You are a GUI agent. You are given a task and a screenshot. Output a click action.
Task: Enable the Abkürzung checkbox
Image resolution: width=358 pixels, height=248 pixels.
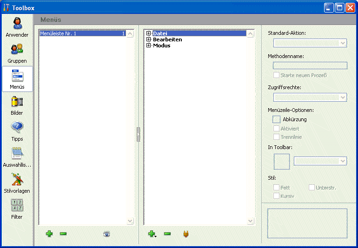tap(277, 119)
